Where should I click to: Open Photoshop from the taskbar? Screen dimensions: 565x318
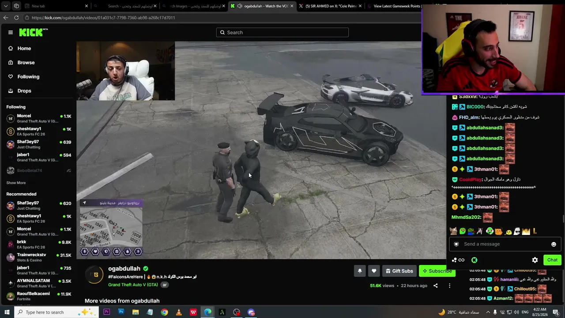(121, 312)
